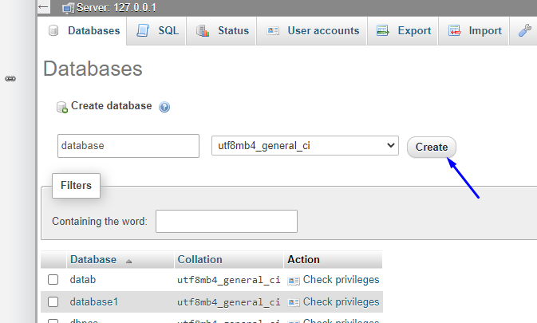537x323 pixels.
Task: Click the Status chart tab icon
Action: point(203,31)
